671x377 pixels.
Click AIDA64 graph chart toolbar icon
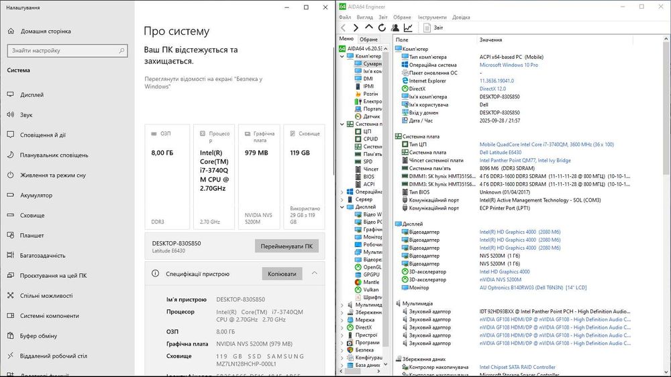(x=408, y=27)
